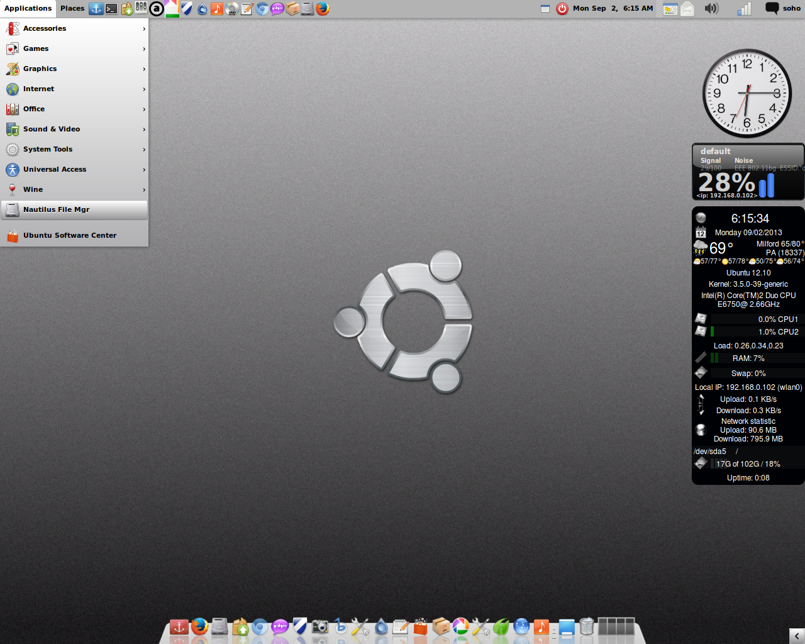The width and height of the screenshot is (805, 644).
Task: Open the green leaf Midori icon in the dock
Action: [x=501, y=626]
